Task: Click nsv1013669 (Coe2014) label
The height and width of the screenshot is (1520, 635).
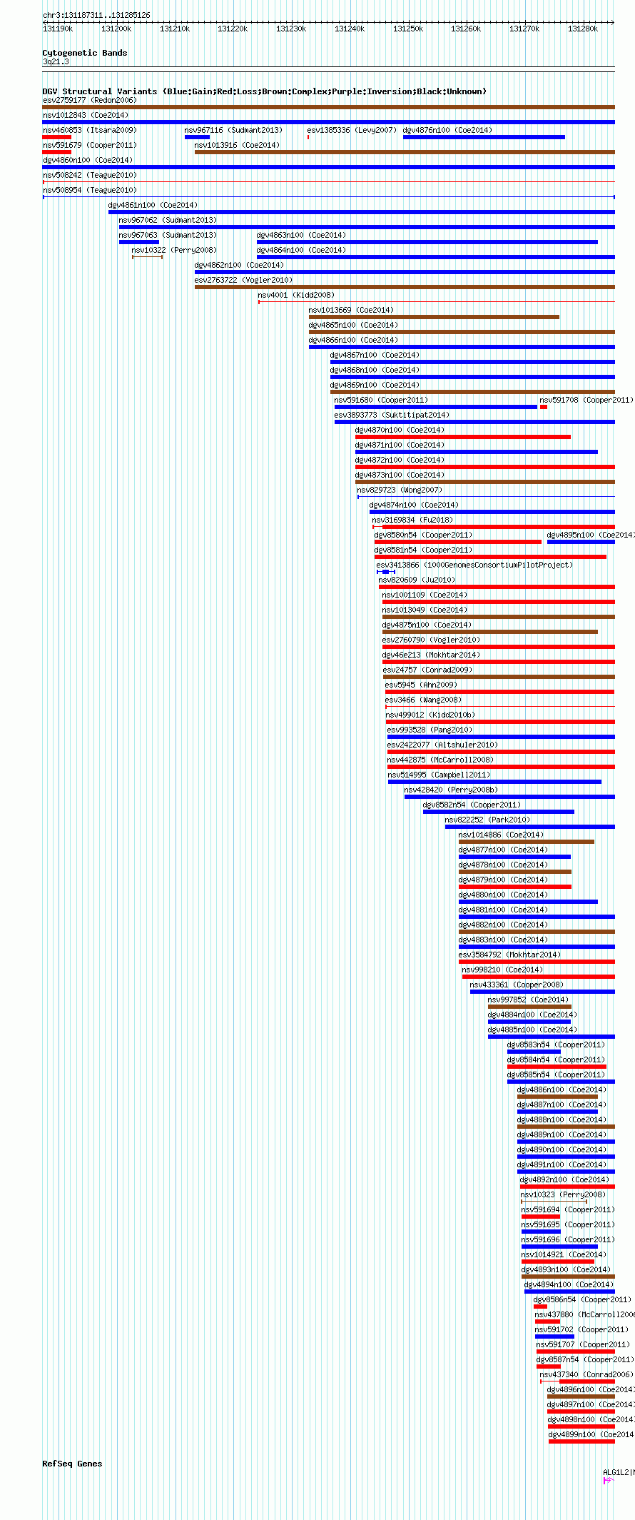Action: point(351,310)
